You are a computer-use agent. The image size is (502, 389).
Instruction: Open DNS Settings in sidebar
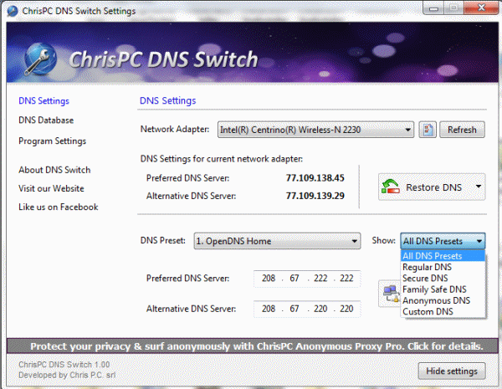pos(44,101)
